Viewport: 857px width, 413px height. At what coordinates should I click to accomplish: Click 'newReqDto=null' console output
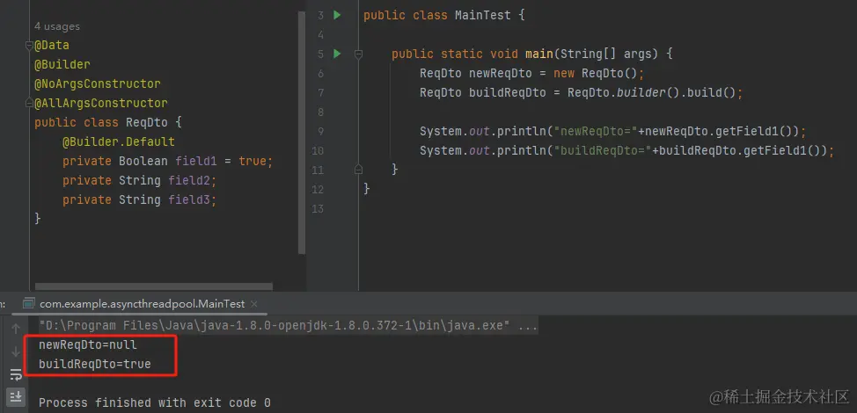(x=87, y=345)
